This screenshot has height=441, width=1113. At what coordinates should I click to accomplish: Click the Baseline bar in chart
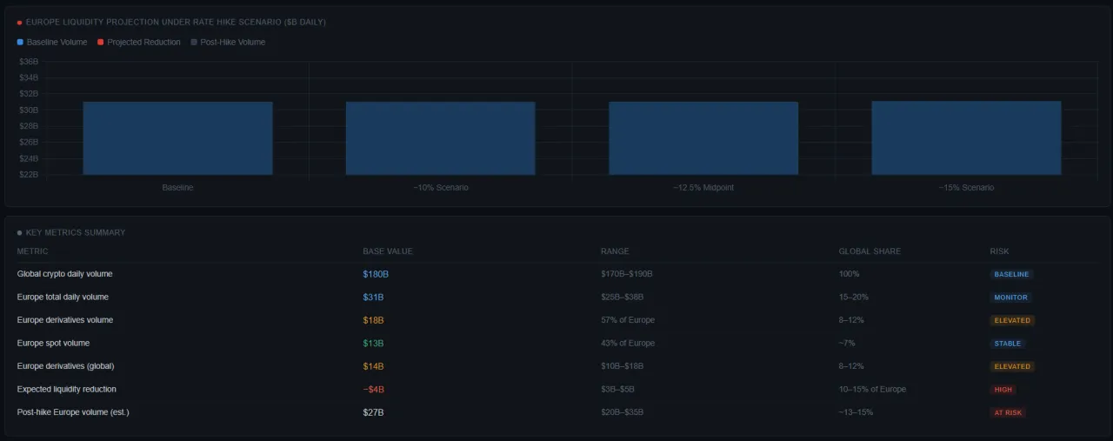pos(177,138)
